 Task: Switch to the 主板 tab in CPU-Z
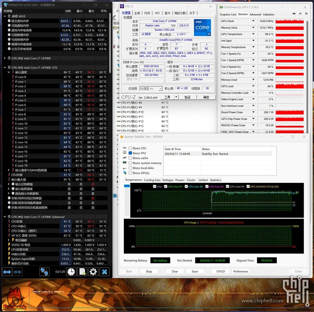[137, 13]
